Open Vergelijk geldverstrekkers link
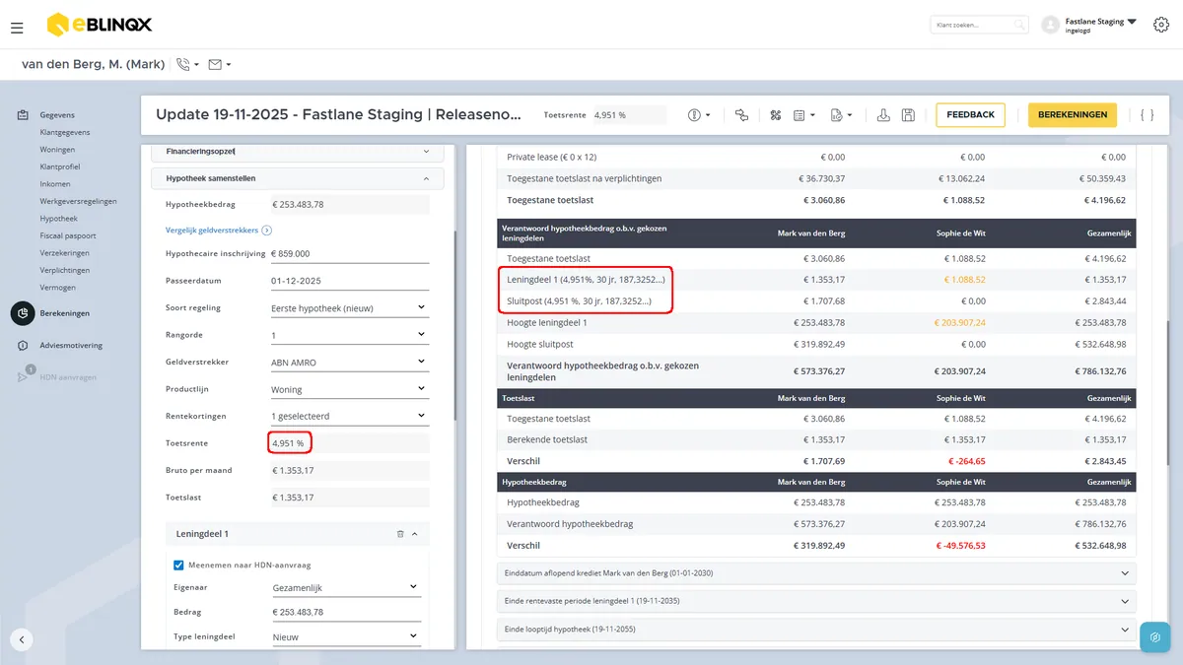Image resolution: width=1183 pixels, height=665 pixels. [219, 230]
